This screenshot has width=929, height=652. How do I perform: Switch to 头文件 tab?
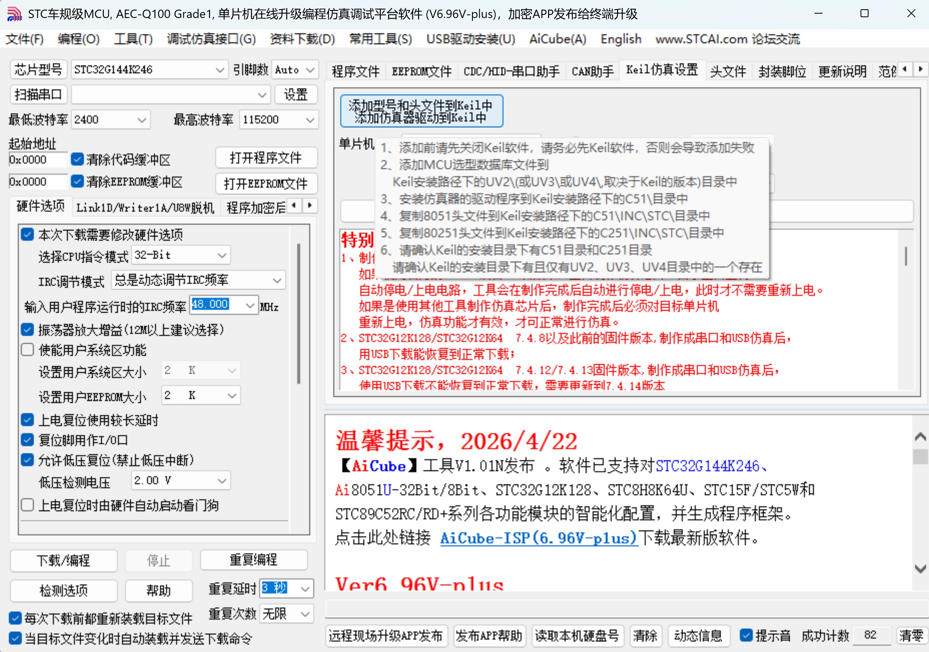(728, 71)
